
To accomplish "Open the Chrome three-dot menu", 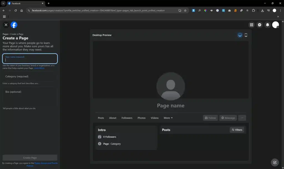I will [280, 11].
